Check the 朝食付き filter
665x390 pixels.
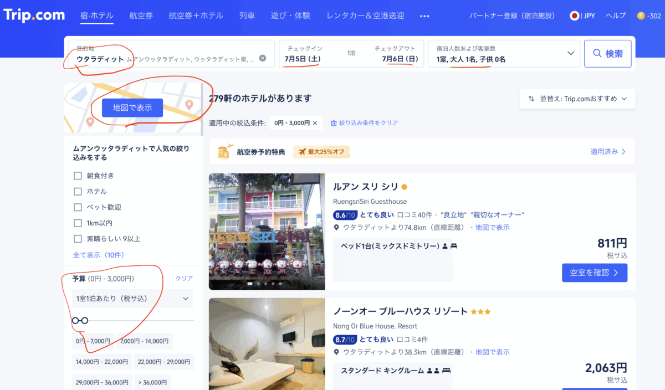78,176
